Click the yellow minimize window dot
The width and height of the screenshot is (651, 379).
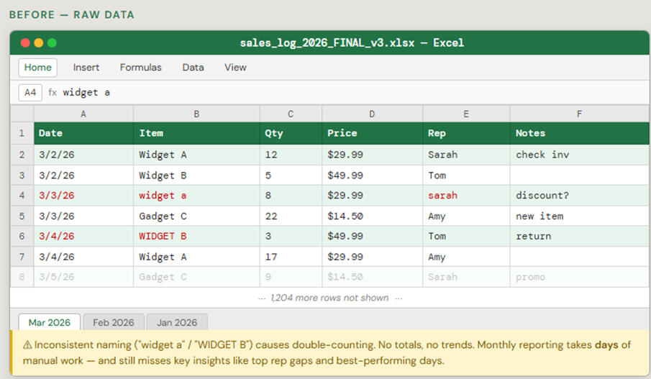click(x=38, y=43)
